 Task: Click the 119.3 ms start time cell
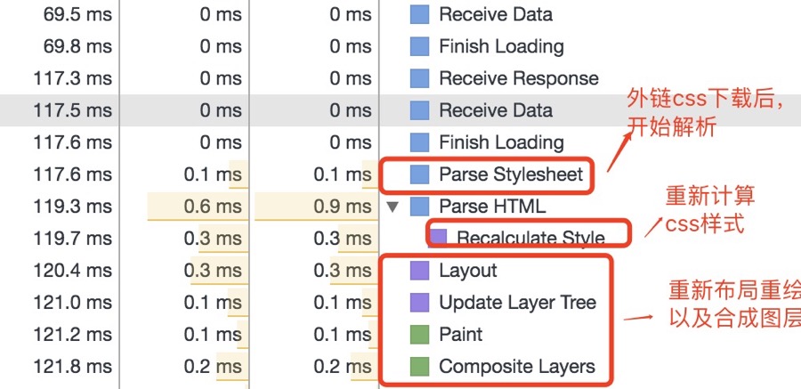click(73, 207)
